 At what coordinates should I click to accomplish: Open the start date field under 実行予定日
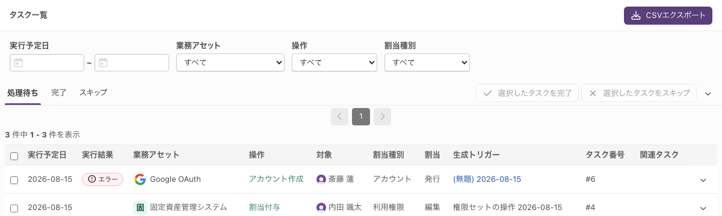click(x=47, y=63)
